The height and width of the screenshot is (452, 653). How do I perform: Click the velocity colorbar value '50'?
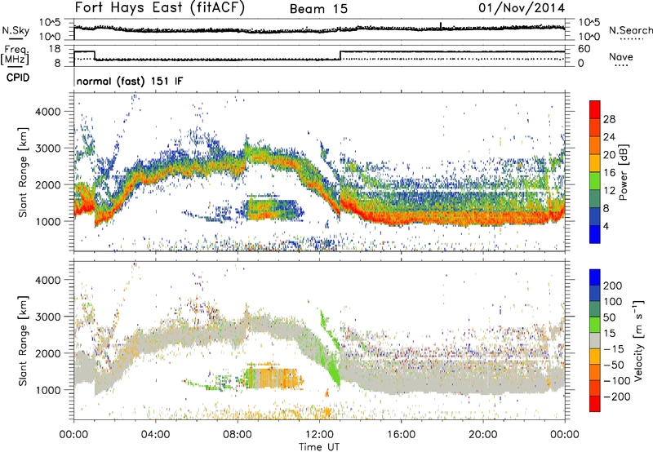[609, 317]
